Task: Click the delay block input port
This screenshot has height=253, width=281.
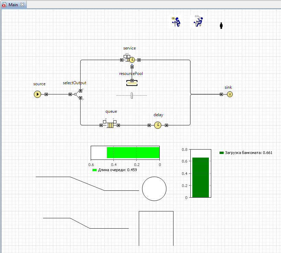Action: [x=149, y=125]
